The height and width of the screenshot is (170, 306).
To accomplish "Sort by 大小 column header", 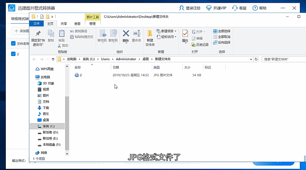I will click(x=187, y=67).
